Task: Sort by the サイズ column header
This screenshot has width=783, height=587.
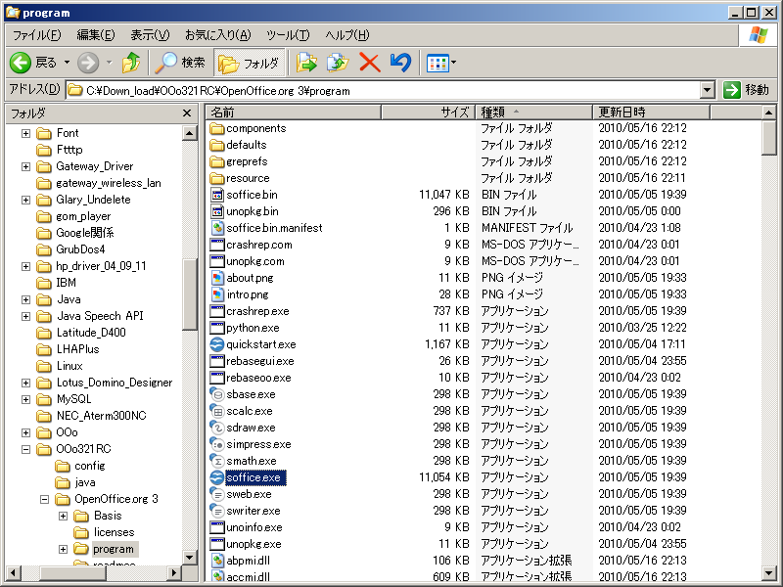Action: [428, 113]
